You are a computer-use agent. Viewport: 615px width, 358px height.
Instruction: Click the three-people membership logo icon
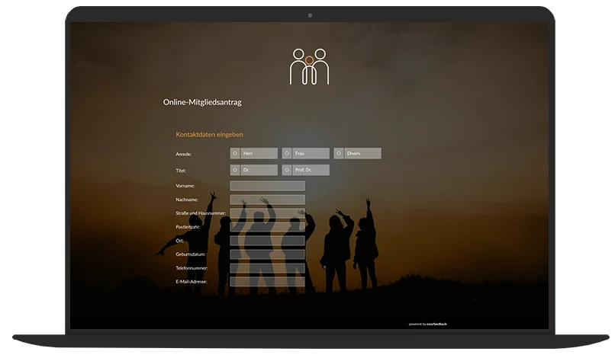point(309,66)
